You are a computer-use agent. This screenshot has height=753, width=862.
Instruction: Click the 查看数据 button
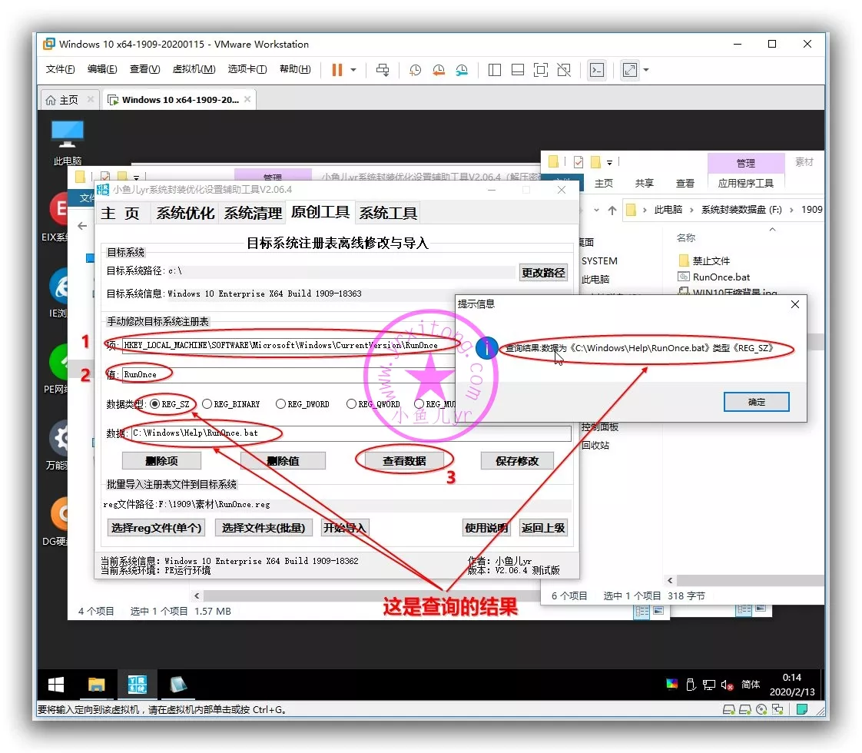coord(404,461)
